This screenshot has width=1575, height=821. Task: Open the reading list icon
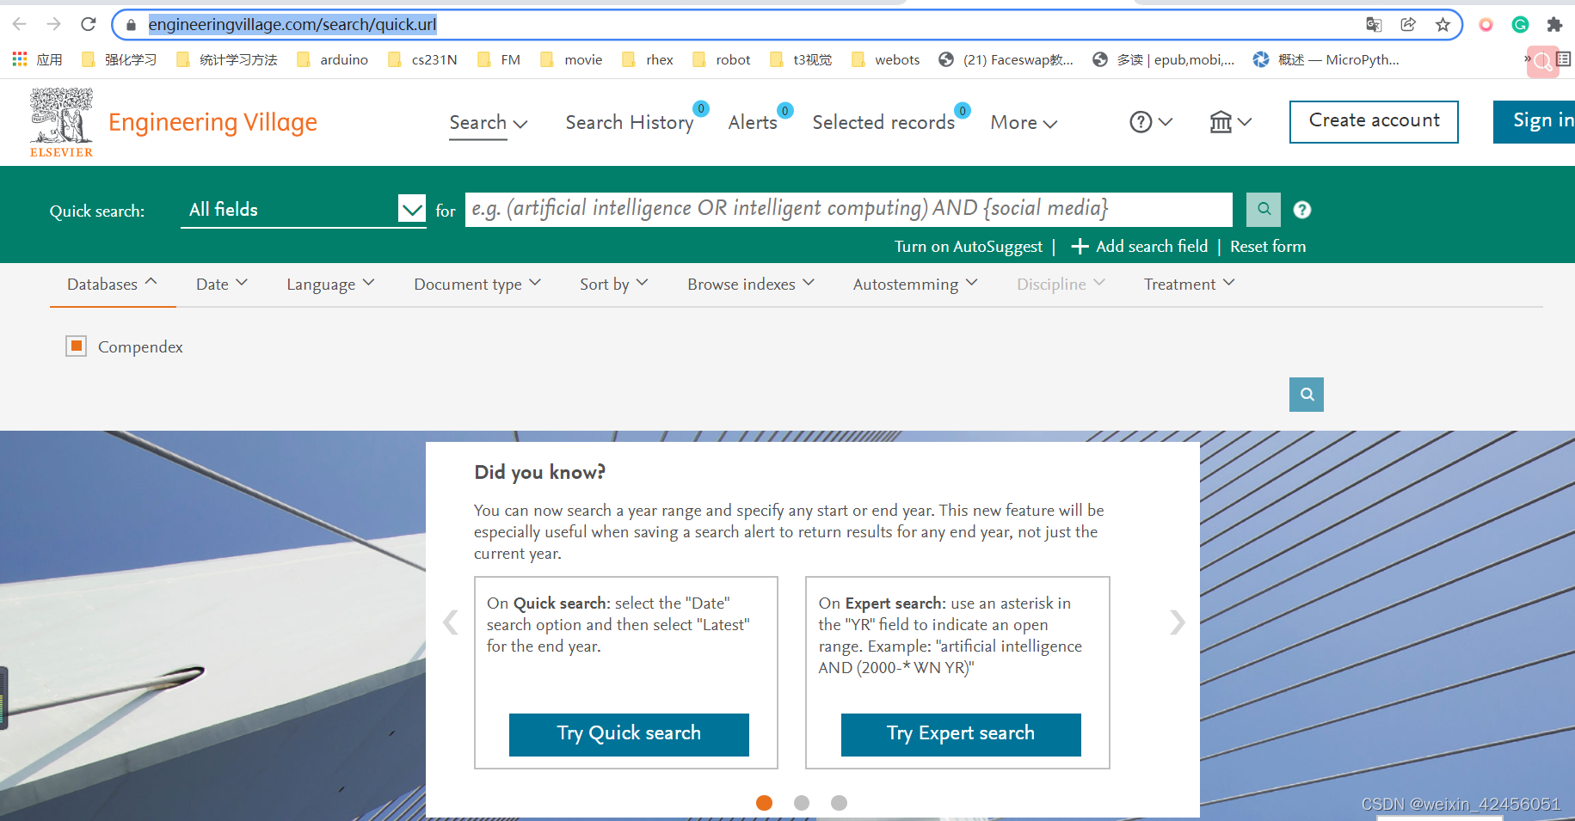click(1564, 59)
